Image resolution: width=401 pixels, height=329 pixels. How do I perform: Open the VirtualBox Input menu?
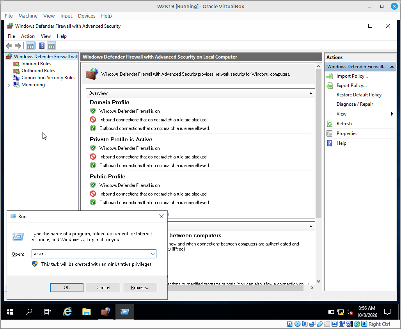pos(66,16)
